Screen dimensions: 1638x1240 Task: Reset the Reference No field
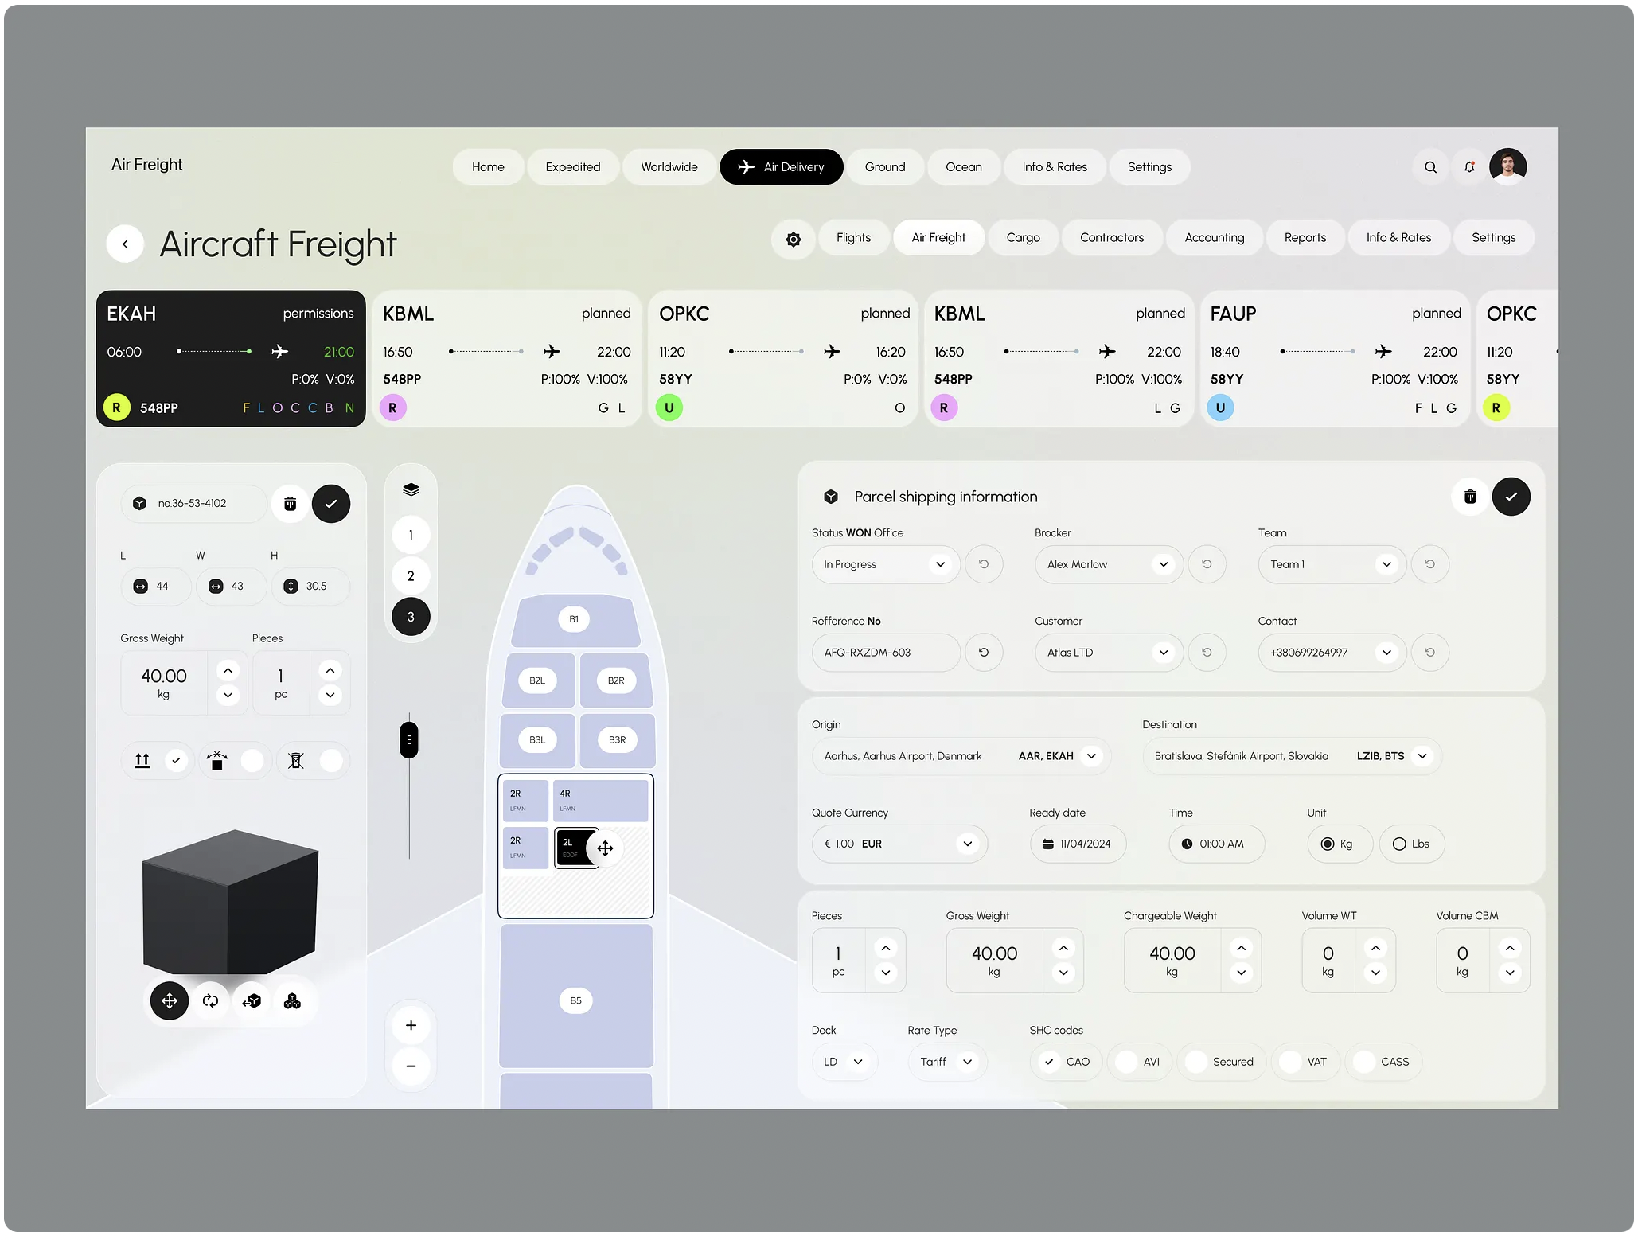click(984, 653)
